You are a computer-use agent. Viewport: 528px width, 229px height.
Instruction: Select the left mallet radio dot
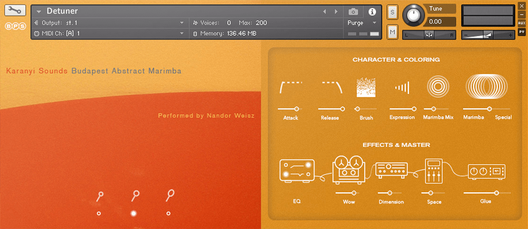99,213
